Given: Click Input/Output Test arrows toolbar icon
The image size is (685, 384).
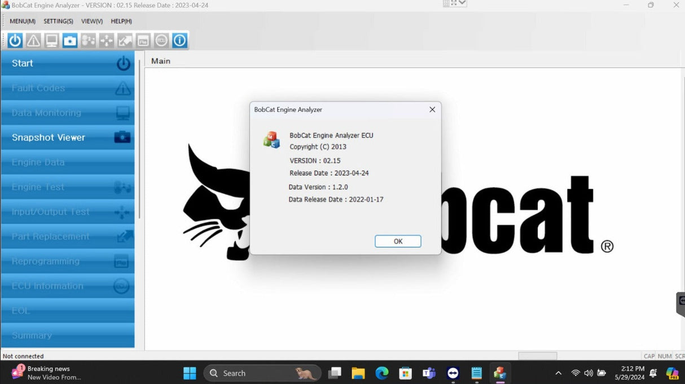Looking at the screenshot, I should (107, 41).
